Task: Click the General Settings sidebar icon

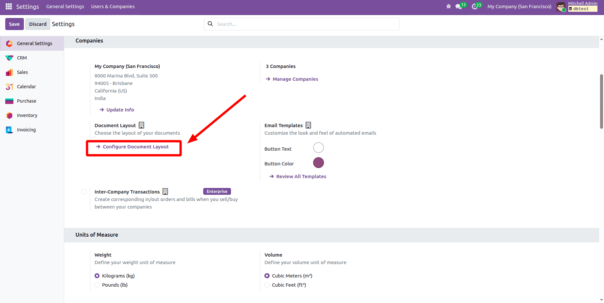Action: coord(9,43)
